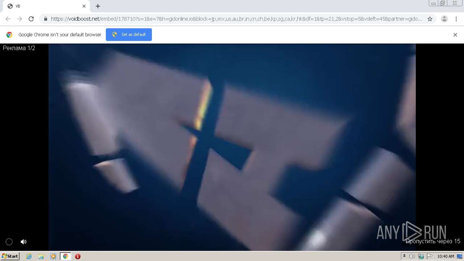The width and height of the screenshot is (464, 261).
Task: Restore the browser window size
Action: click(x=443, y=3)
